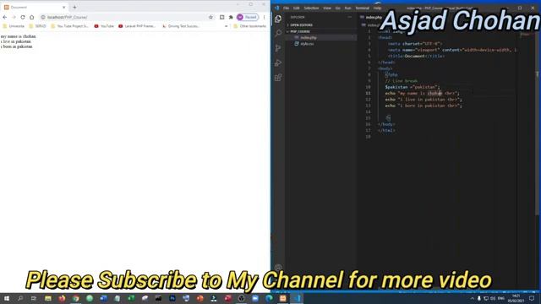Open the taskbar clock and date
The height and width of the screenshot is (304, 541).
point(516,298)
